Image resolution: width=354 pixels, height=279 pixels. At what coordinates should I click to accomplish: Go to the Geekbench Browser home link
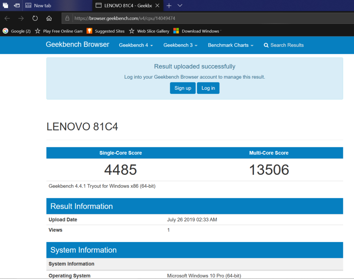click(77, 44)
